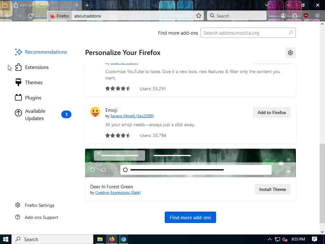The width and height of the screenshot is (325, 244).
Task: Open File Explorer from the taskbar
Action: pos(100,239)
